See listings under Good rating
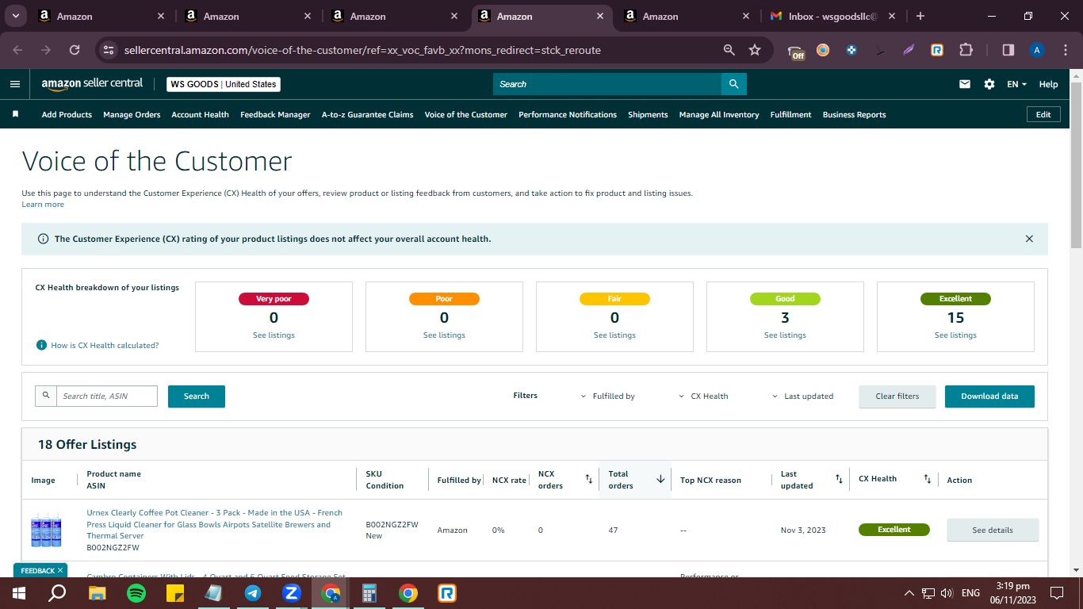Viewport: 1083px width, 609px height. coord(785,335)
